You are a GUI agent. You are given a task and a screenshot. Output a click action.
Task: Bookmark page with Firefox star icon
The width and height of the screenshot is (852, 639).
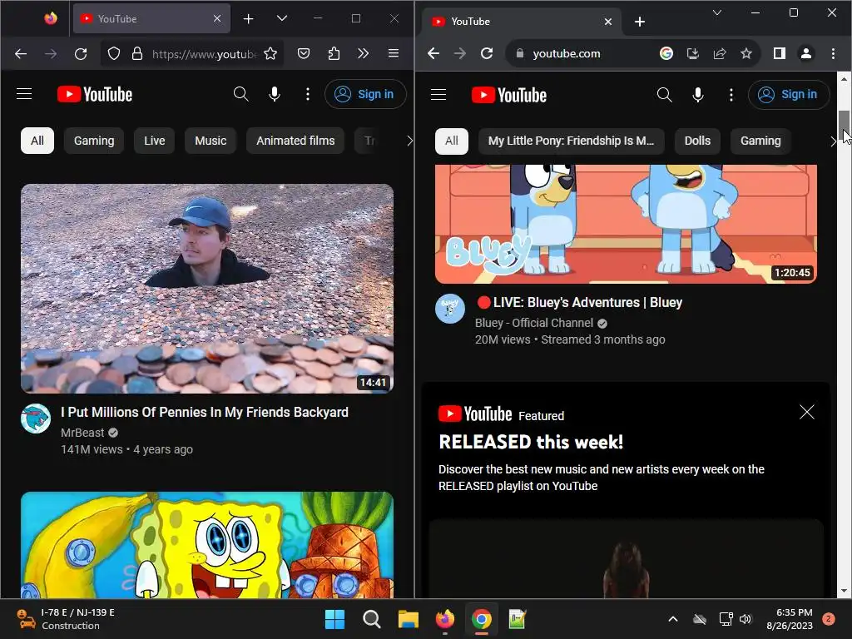click(270, 53)
